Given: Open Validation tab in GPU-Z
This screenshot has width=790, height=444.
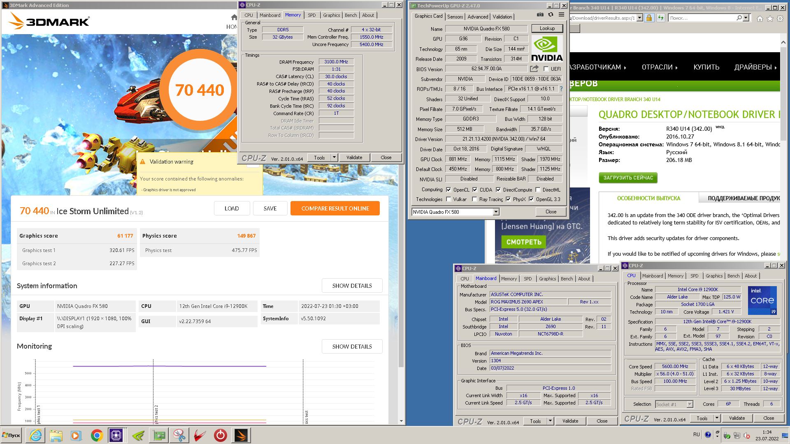Looking at the screenshot, I should tap(502, 17).
